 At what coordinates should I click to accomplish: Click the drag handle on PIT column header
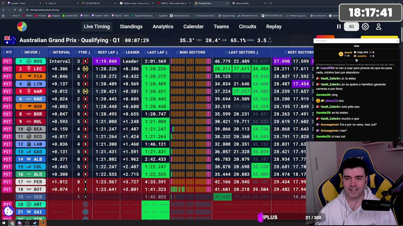click(x=3, y=52)
